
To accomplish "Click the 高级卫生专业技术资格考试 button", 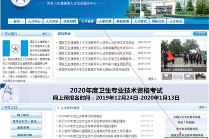I will [x=186, y=135].
